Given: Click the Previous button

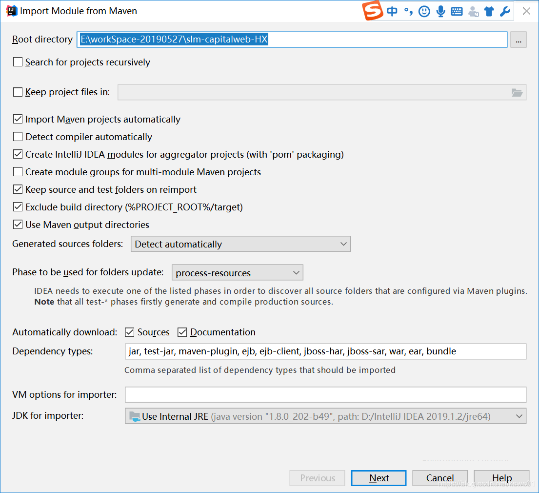Looking at the screenshot, I should (317, 478).
